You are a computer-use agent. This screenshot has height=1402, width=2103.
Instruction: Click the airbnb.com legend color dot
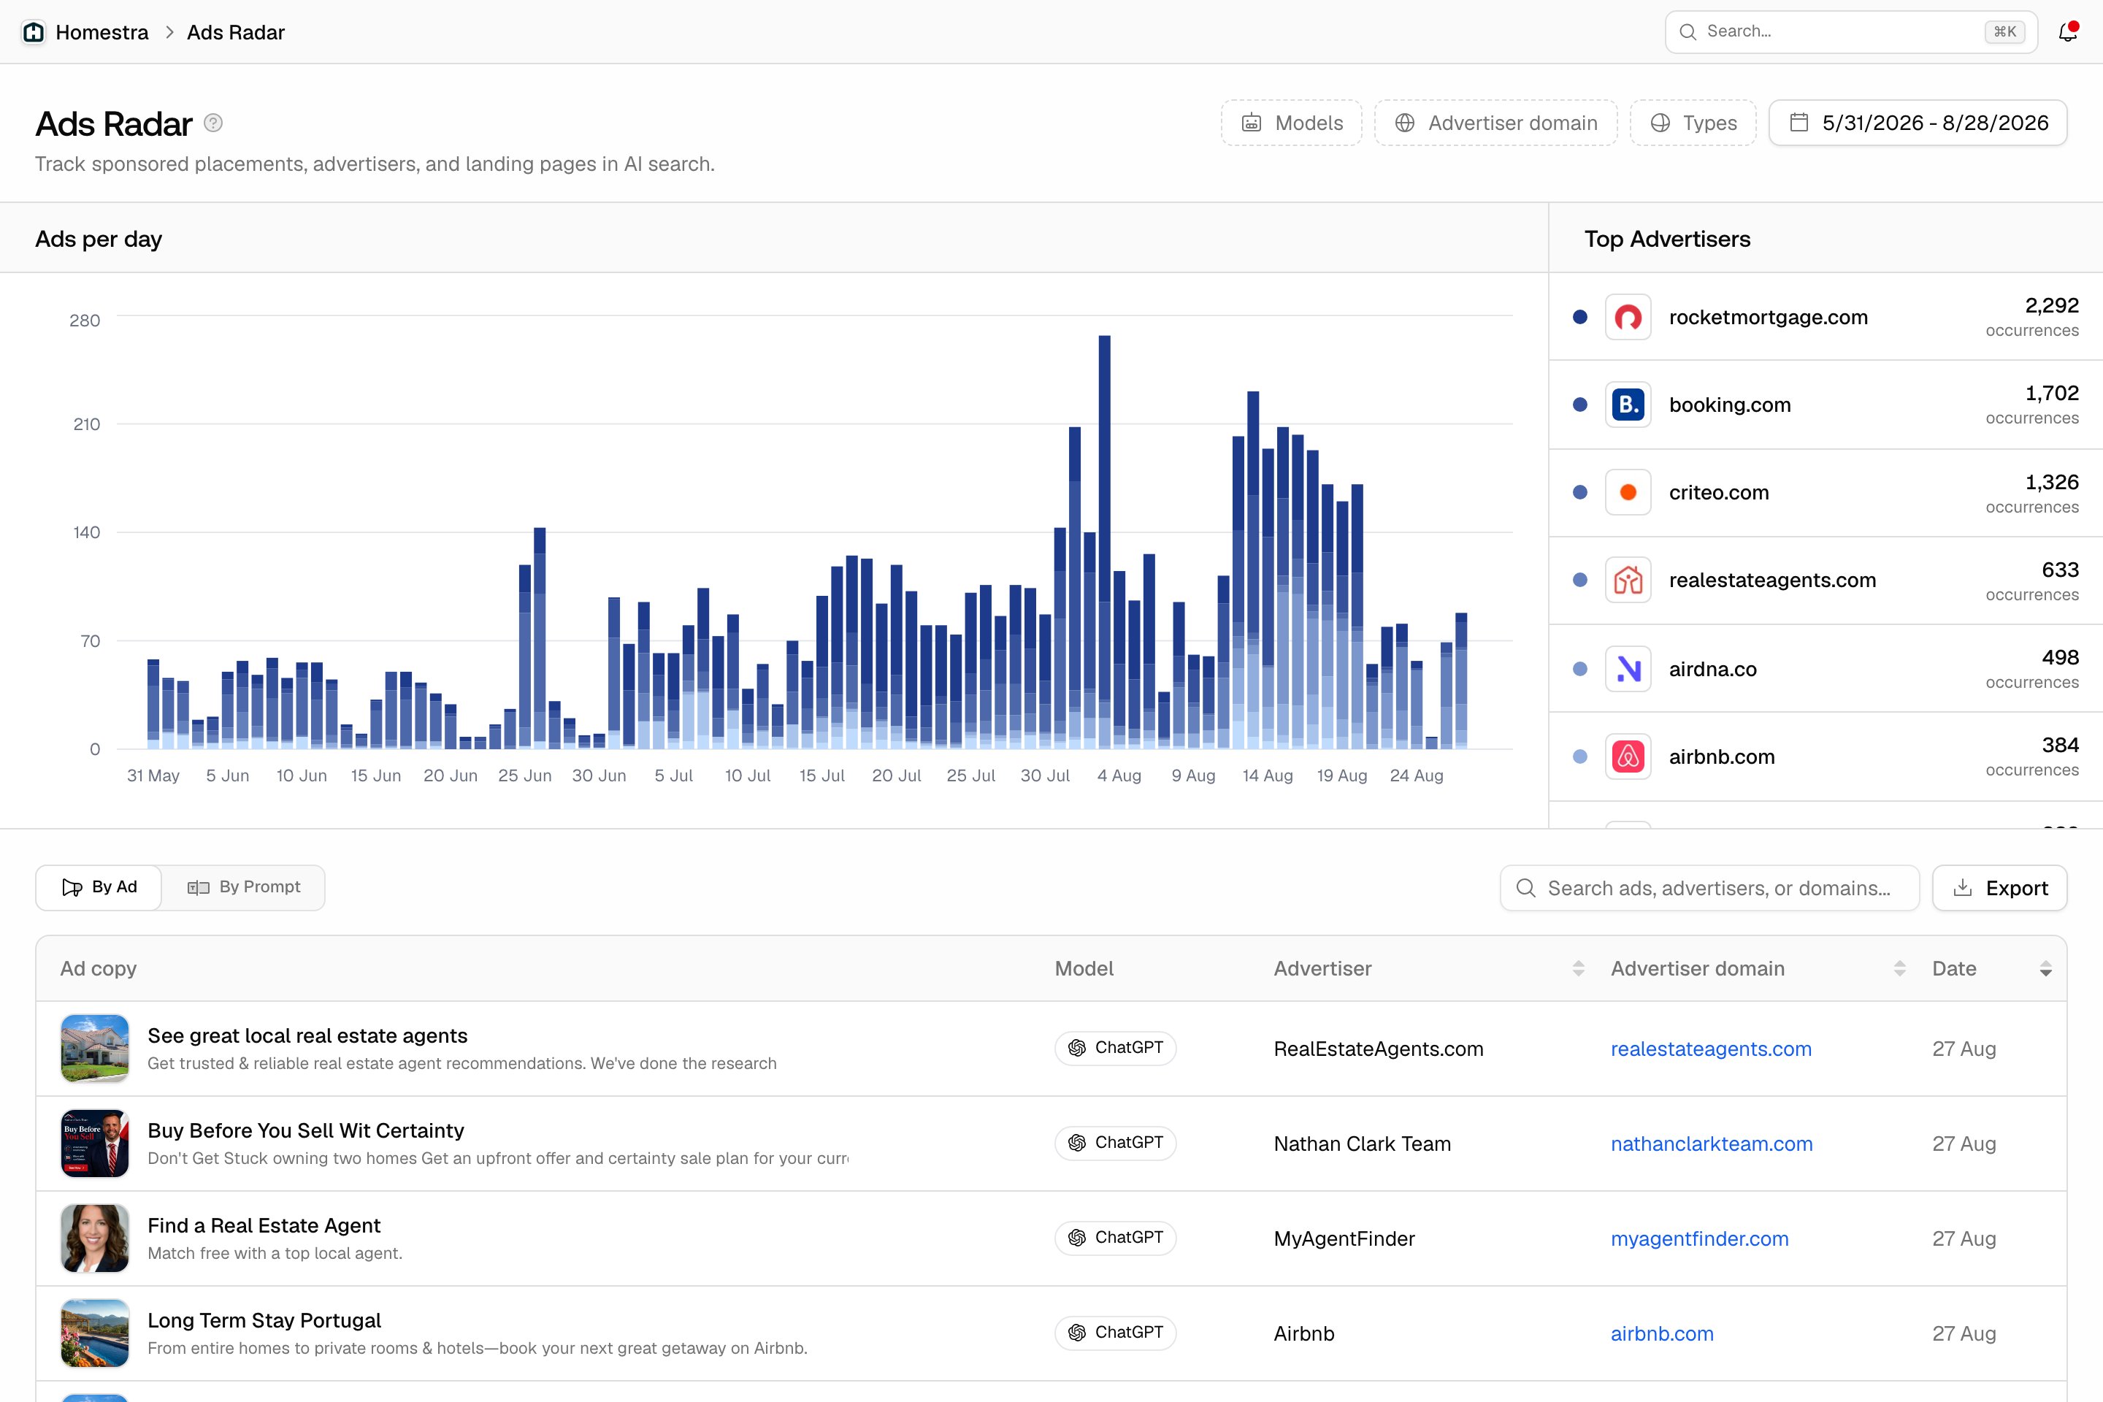pyautogui.click(x=1580, y=756)
